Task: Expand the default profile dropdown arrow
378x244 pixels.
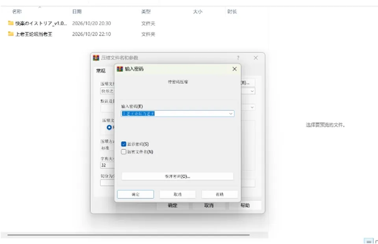Action: click(252, 107)
